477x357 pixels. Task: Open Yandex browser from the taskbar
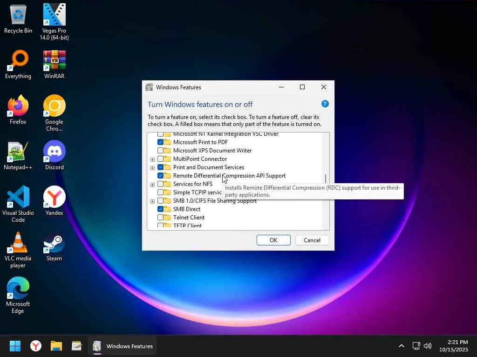pyautogui.click(x=35, y=346)
